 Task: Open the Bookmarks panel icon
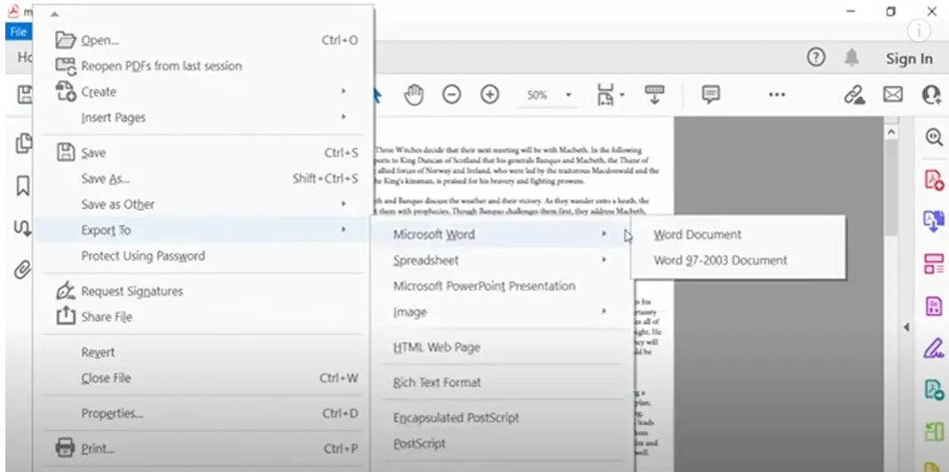click(22, 186)
